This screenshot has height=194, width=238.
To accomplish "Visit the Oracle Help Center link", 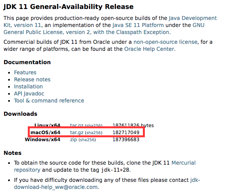I will 149,49.
